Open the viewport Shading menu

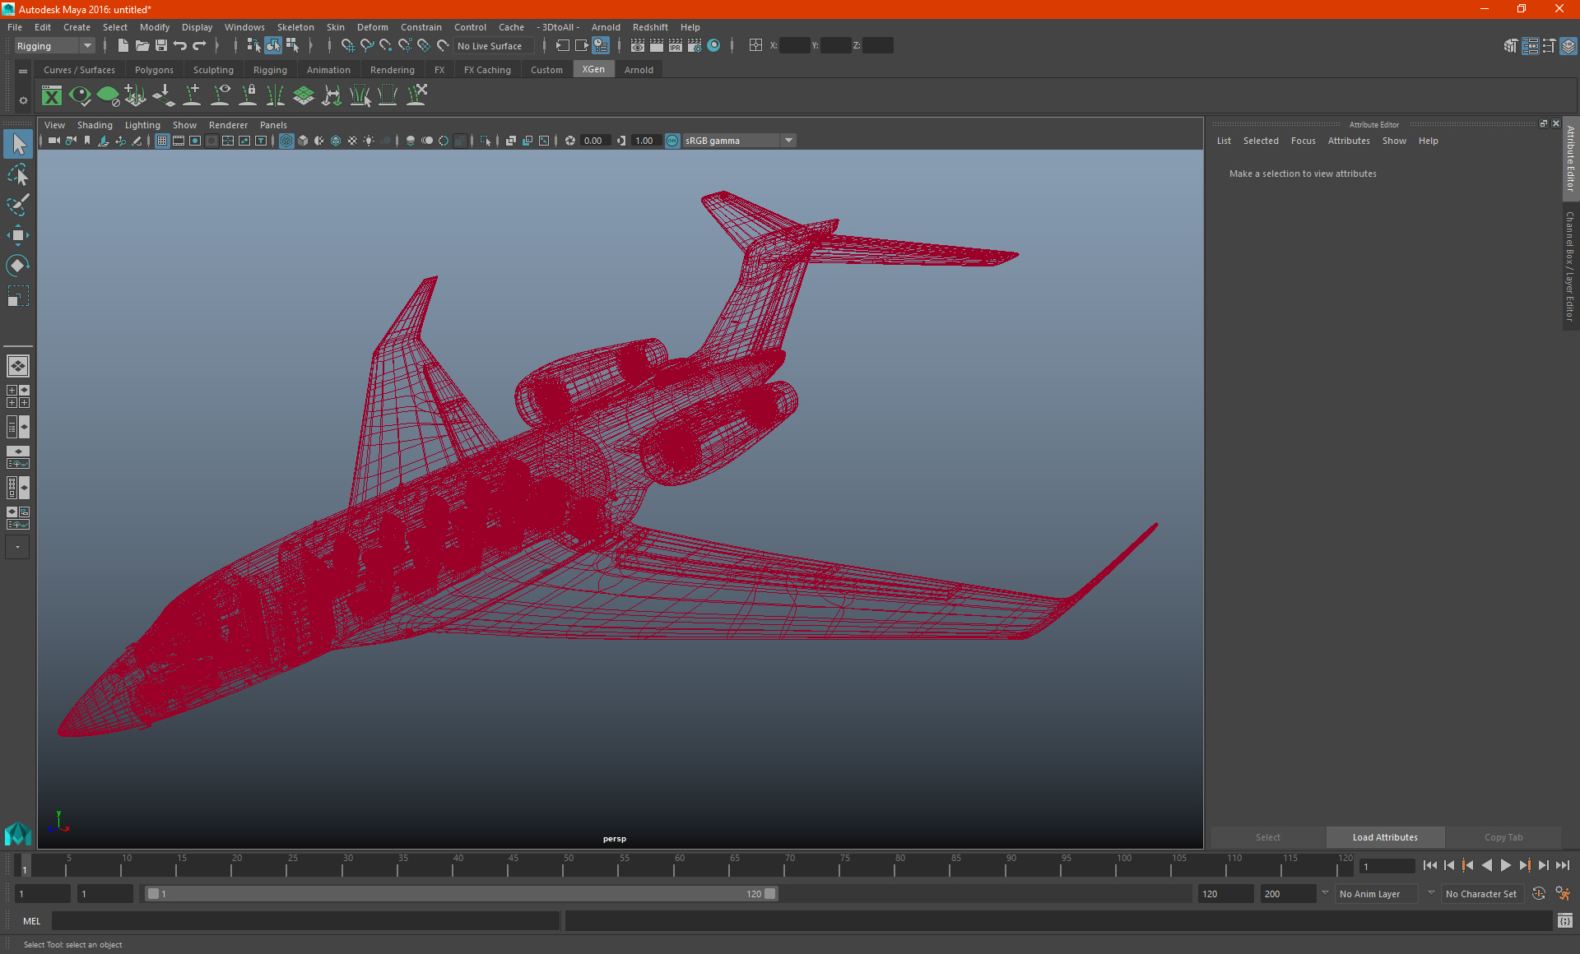pyautogui.click(x=95, y=125)
